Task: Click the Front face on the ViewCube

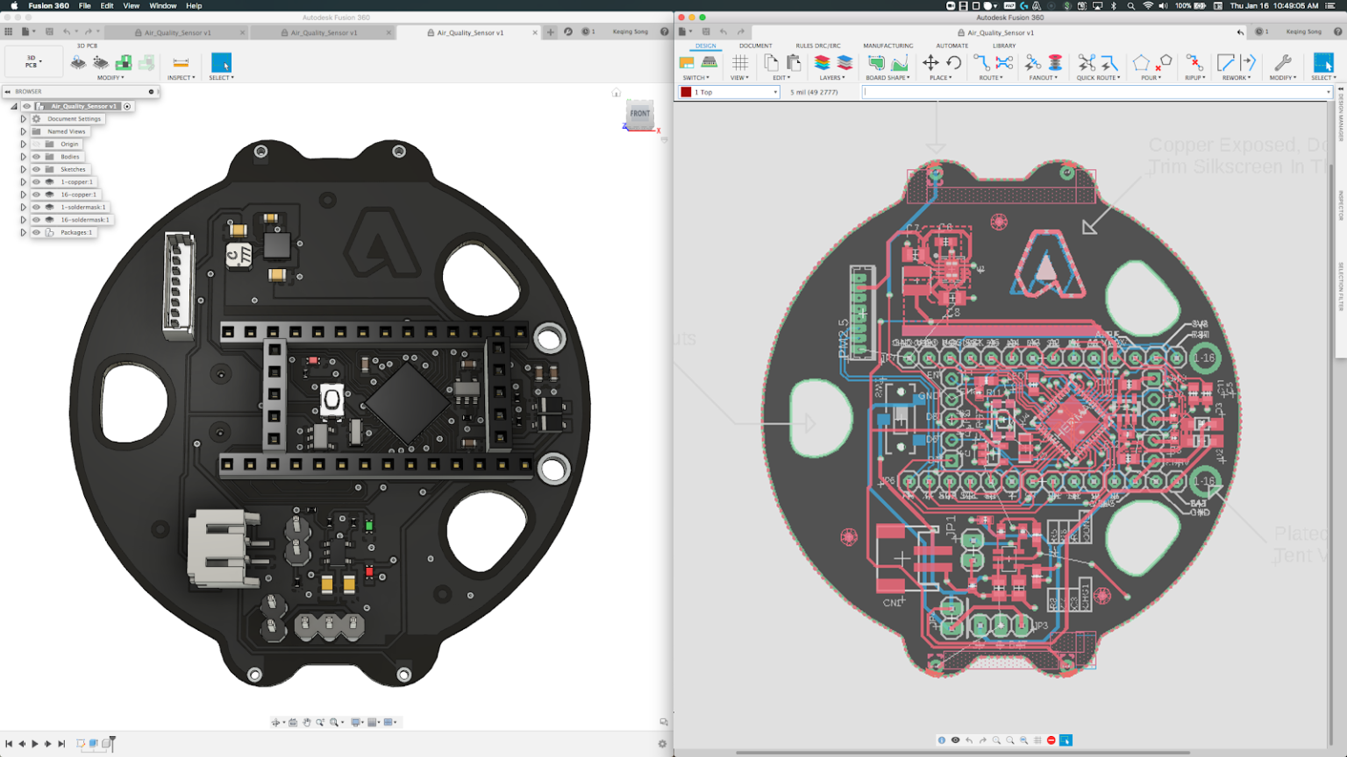Action: [639, 114]
